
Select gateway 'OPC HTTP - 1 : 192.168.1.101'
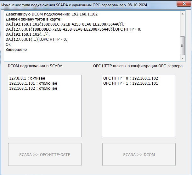tap(131, 83)
